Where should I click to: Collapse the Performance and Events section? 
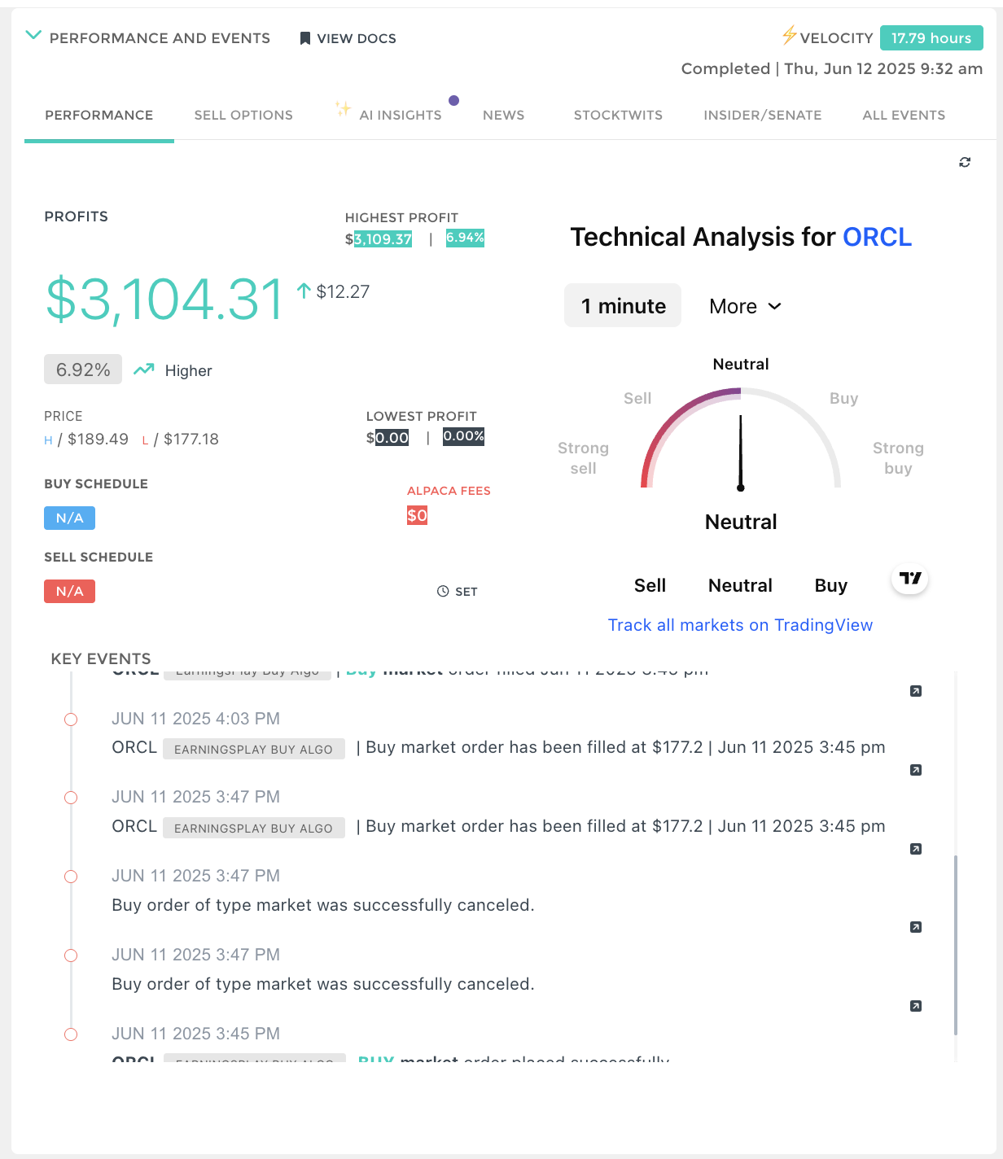[x=33, y=36]
